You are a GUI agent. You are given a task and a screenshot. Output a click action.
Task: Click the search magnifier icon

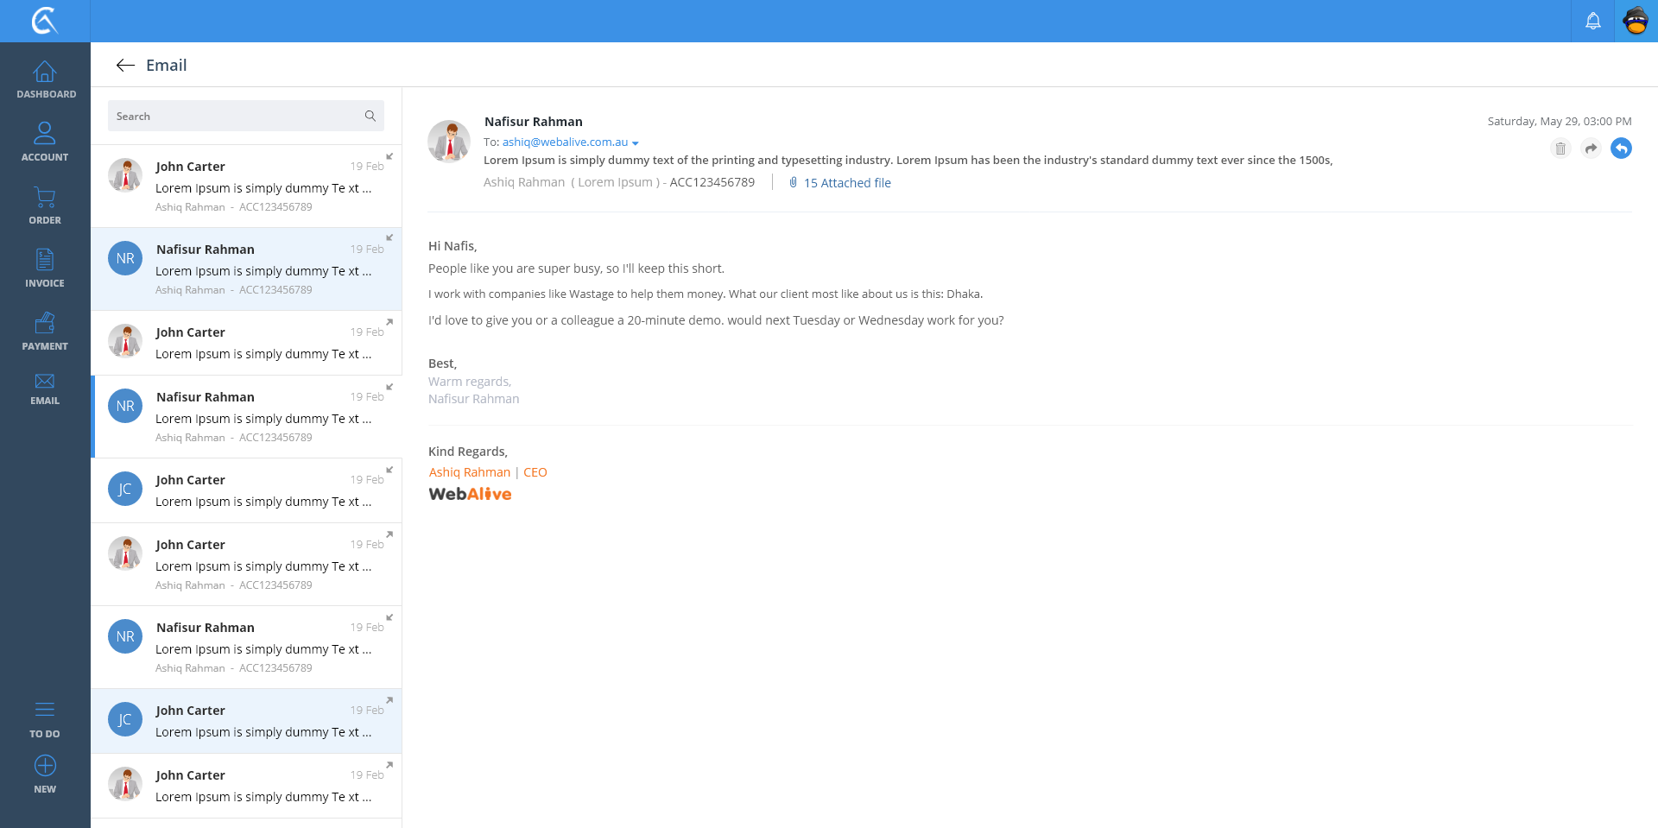370,116
